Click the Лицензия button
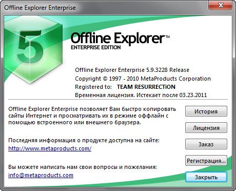The image size is (236, 191). [206, 128]
